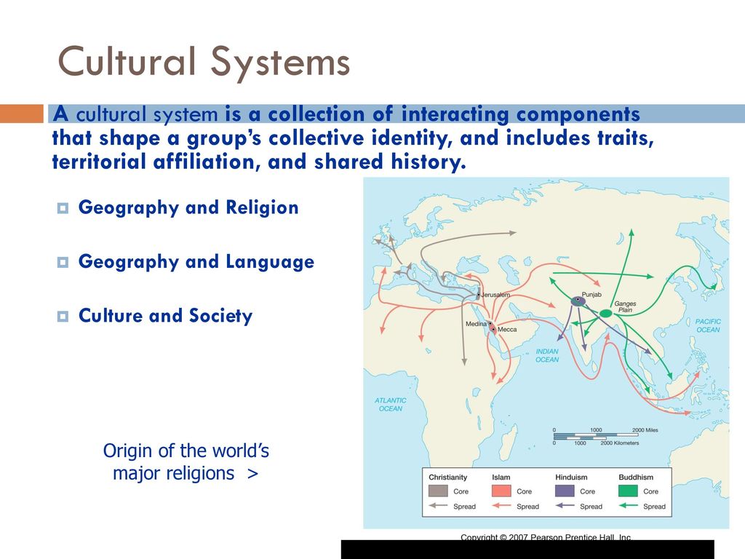745x559 pixels.
Task: Click the Christianity Spread gray arrow in legend
Action: tap(438, 506)
